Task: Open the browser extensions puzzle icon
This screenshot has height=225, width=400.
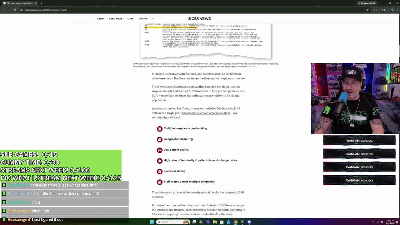Action: click(x=375, y=10)
